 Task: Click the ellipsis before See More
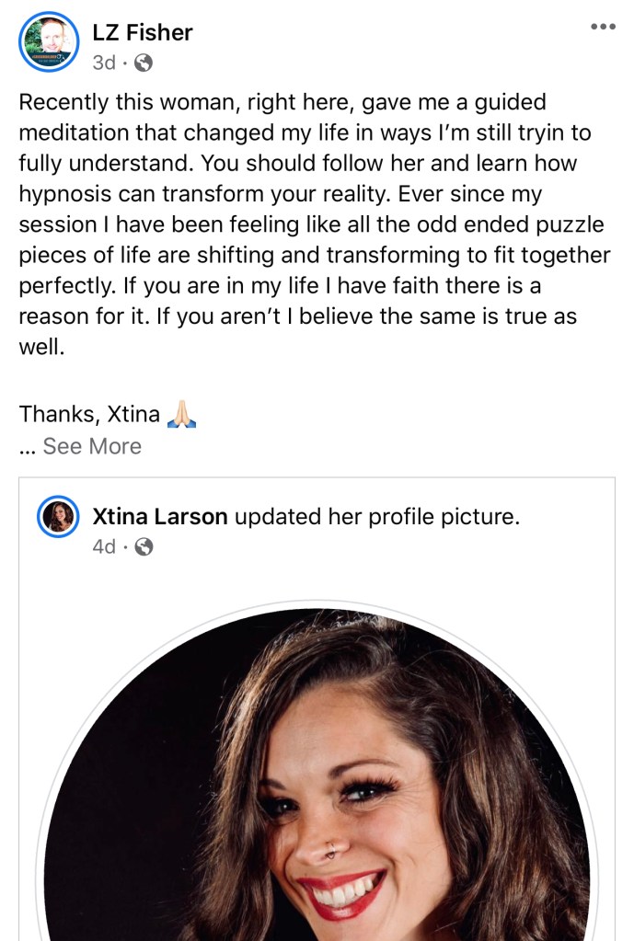pos(27,447)
